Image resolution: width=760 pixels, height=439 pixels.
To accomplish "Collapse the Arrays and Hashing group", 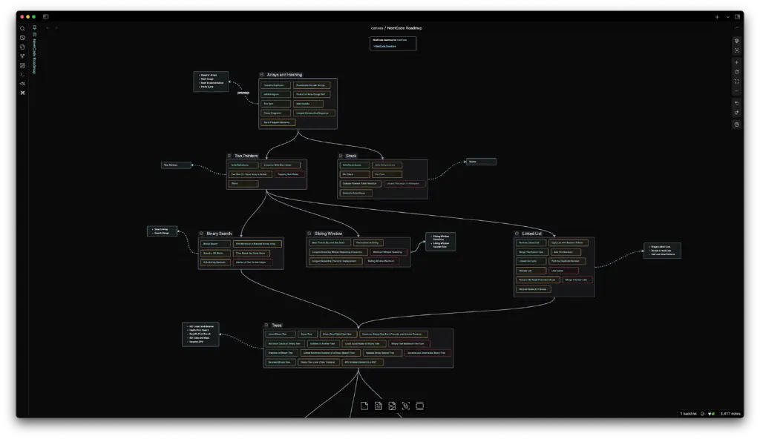I will point(262,75).
